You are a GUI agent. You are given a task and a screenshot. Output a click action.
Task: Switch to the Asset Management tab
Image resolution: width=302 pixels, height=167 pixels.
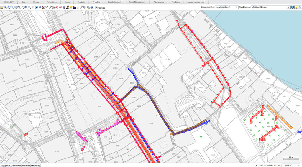[137, 2]
